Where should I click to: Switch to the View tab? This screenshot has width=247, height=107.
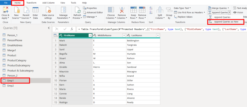click(63, 3)
